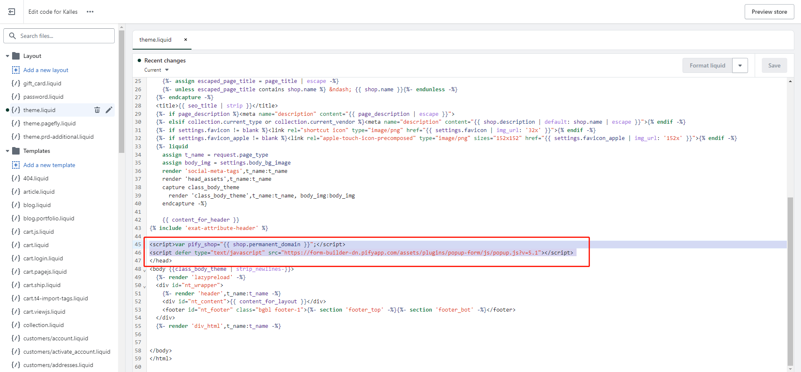Delete theme.liquid with the trash icon
The image size is (801, 372).
tap(97, 110)
